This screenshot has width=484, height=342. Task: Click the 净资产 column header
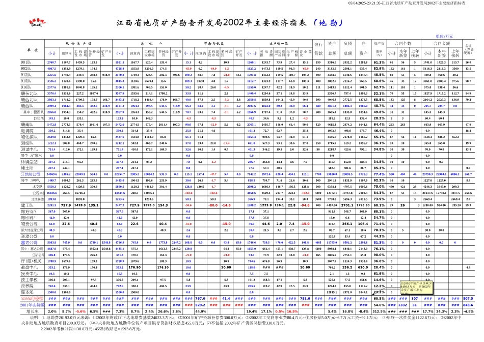click(x=363, y=49)
